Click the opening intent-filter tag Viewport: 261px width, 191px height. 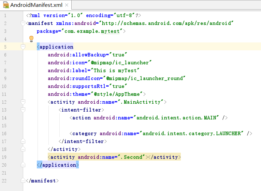click(x=82, y=110)
